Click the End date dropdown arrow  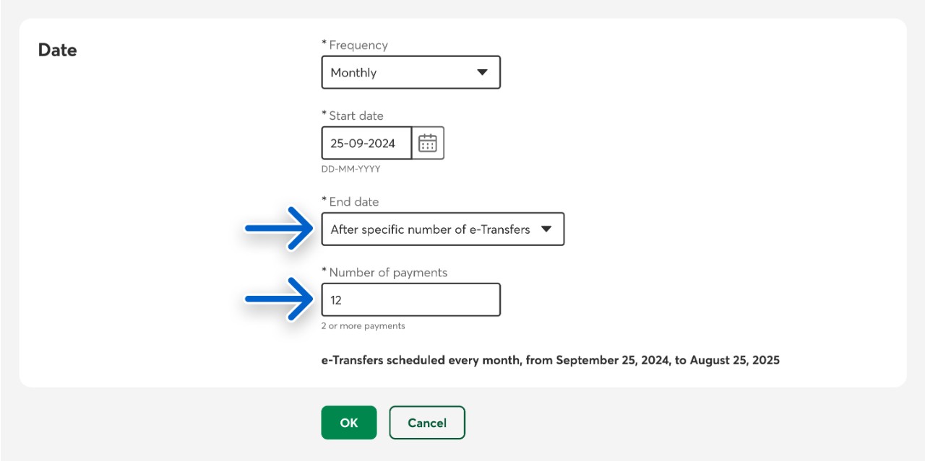(546, 229)
